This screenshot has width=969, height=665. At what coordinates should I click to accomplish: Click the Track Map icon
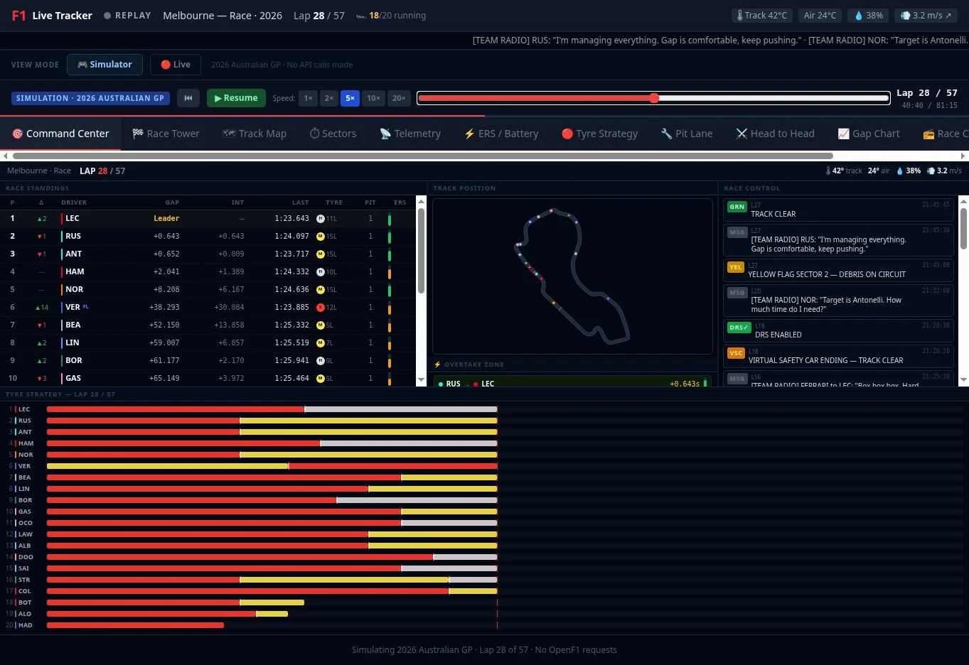(x=229, y=134)
